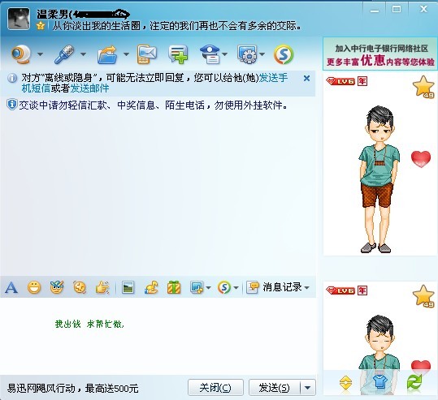
Task: Take a screen capture icon
Action: pyautogui.click(x=197, y=287)
